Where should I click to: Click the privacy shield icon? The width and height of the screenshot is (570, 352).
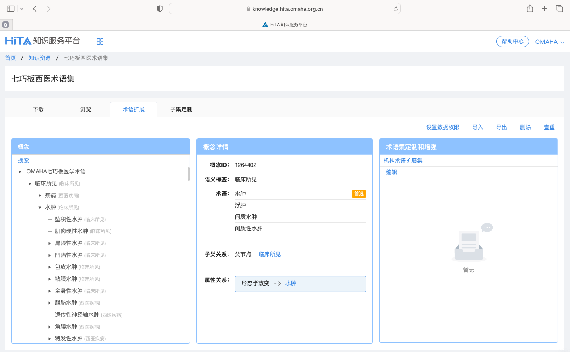[160, 9]
